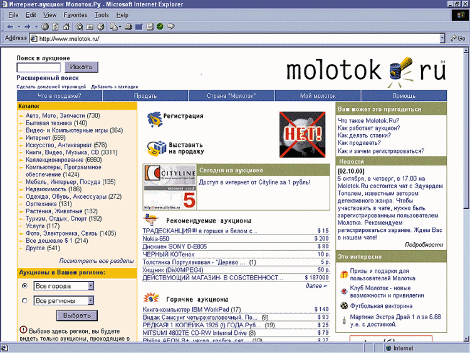
Task: Open the Мой молоток tab
Action: 318,96
